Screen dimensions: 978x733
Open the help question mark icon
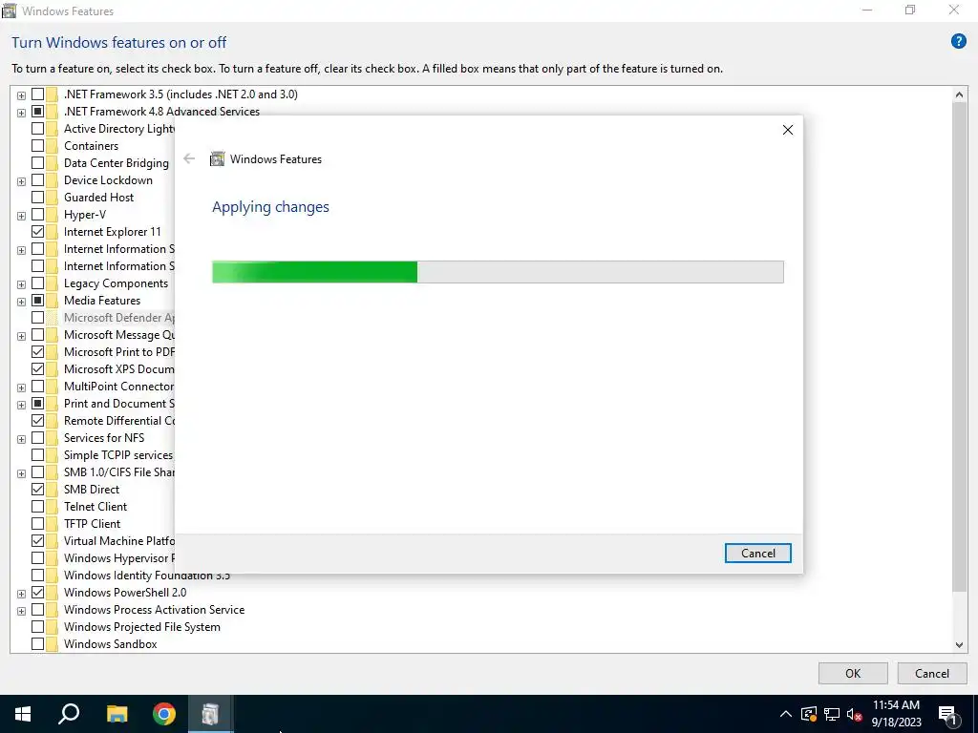[958, 41]
